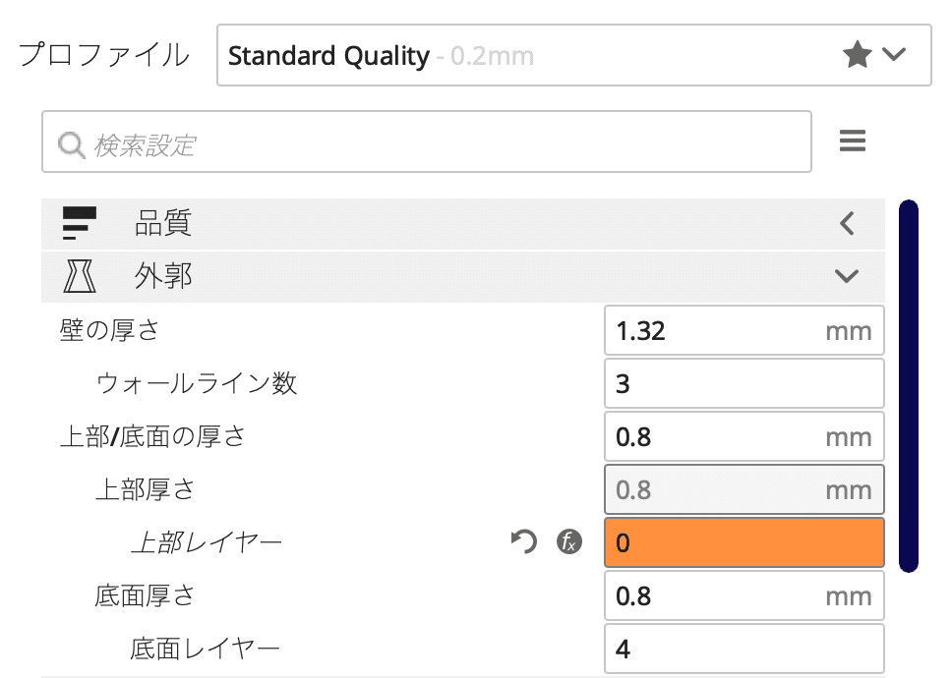Click the 品質 section header label
Viewport: 952px width, 678px height.
[163, 224]
